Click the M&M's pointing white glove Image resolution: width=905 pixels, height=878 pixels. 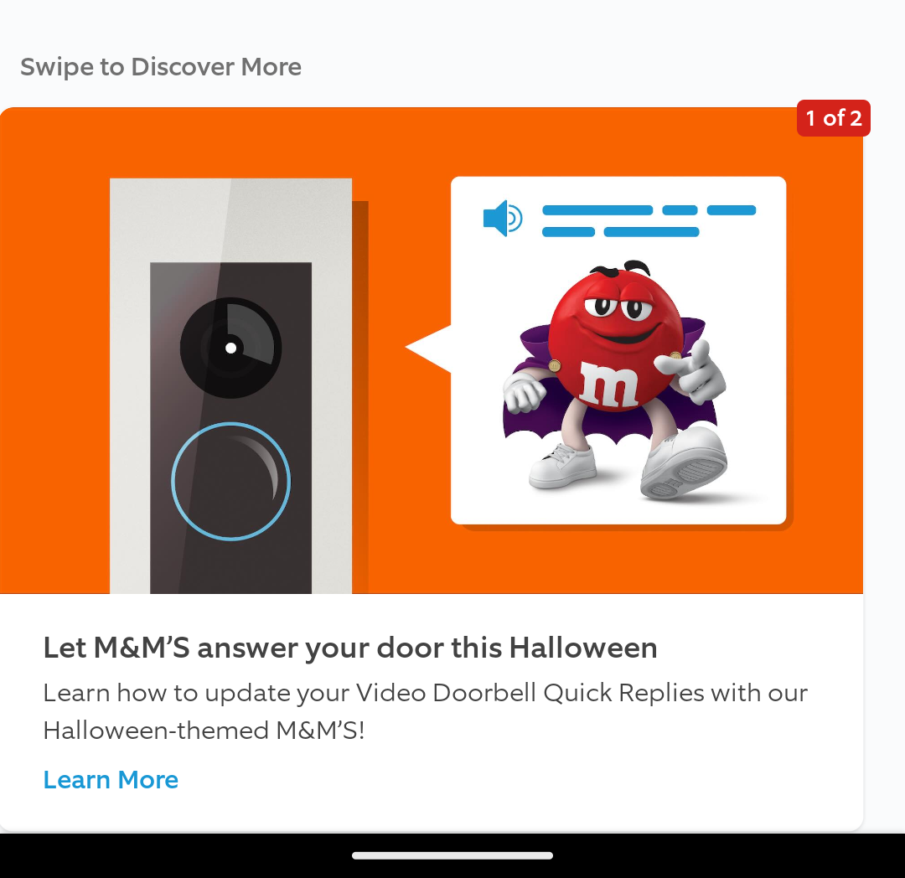[x=690, y=372]
